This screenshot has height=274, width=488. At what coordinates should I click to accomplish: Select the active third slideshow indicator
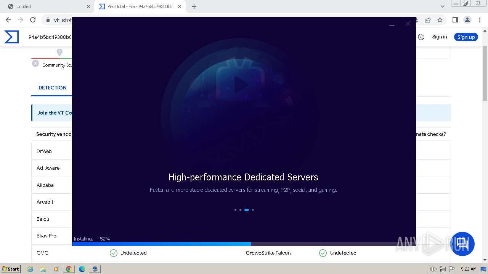point(247,210)
